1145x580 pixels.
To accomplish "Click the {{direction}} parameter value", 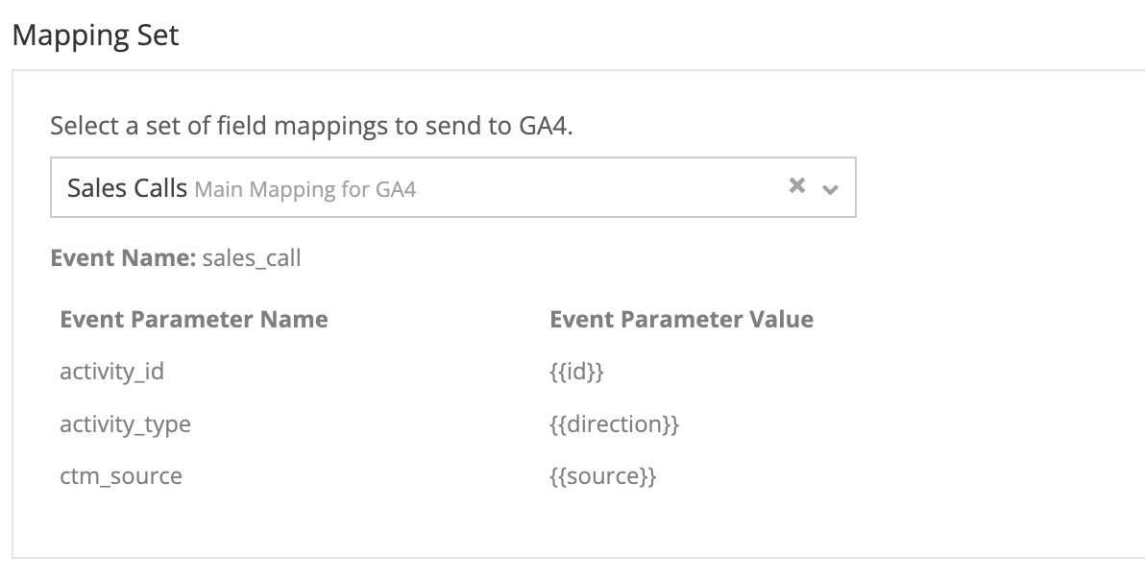I will coord(613,423).
